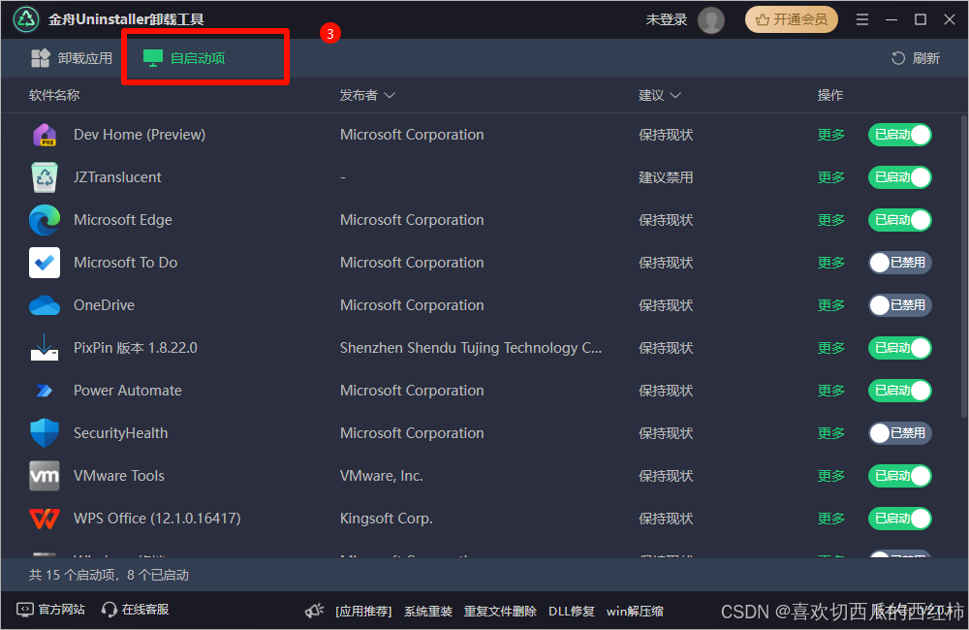Click the 重复文件删除 link

[x=500, y=612]
